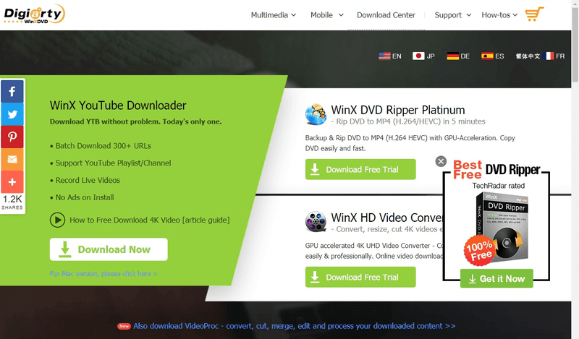Click the Digiarty WinXDVD logo

(34, 14)
